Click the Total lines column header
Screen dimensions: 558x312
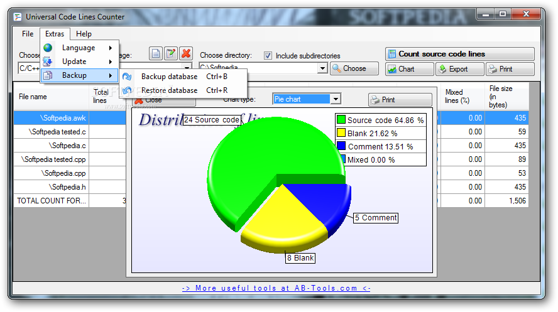[107, 96]
